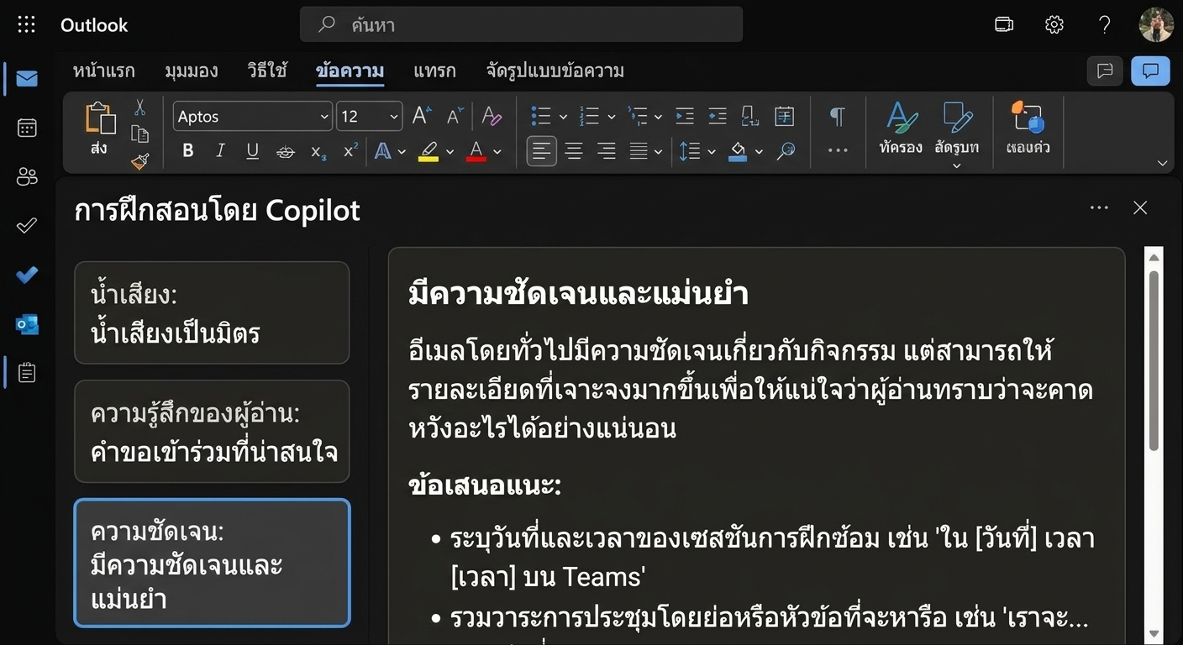Shrink font size with smaller A icon
Image resolution: width=1183 pixels, height=645 pixels.
(455, 117)
